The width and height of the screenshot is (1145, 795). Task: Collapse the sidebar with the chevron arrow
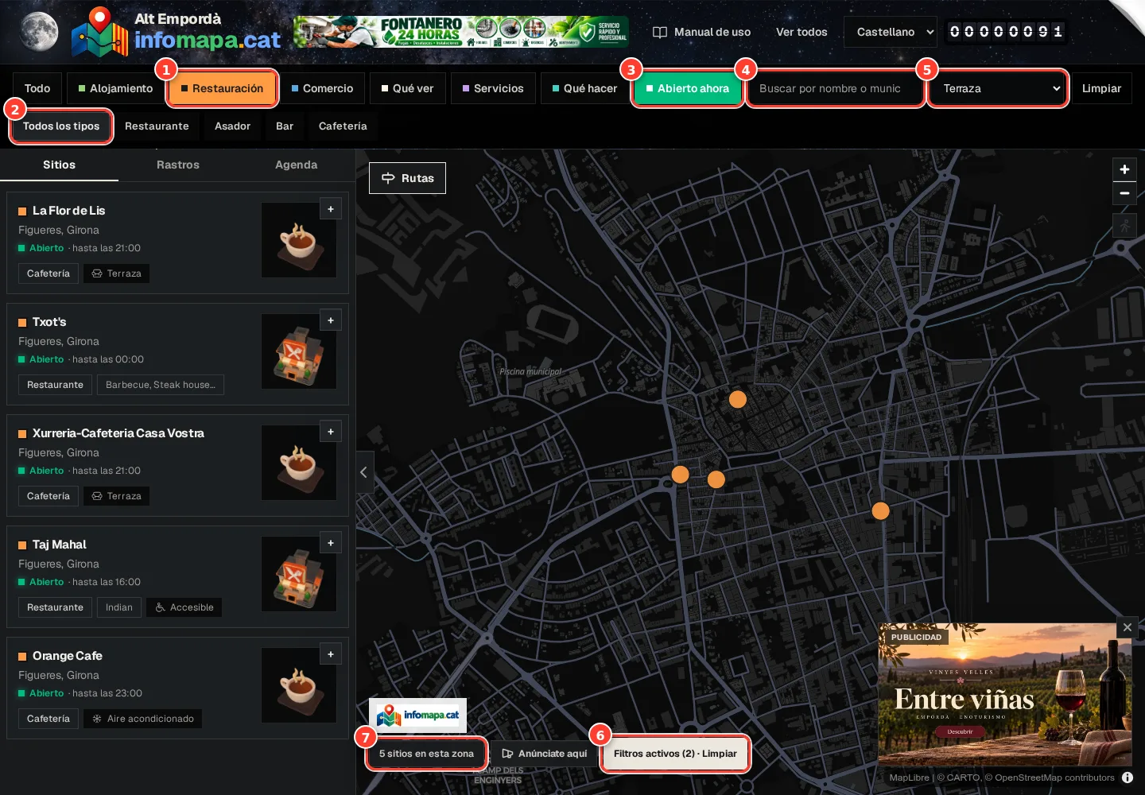point(364,472)
